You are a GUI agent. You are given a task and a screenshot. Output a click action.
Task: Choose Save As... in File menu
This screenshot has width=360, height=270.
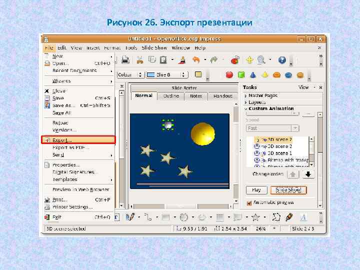pyautogui.click(x=78, y=105)
